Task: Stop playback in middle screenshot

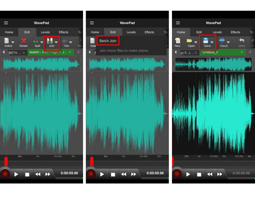Action: 113,174
